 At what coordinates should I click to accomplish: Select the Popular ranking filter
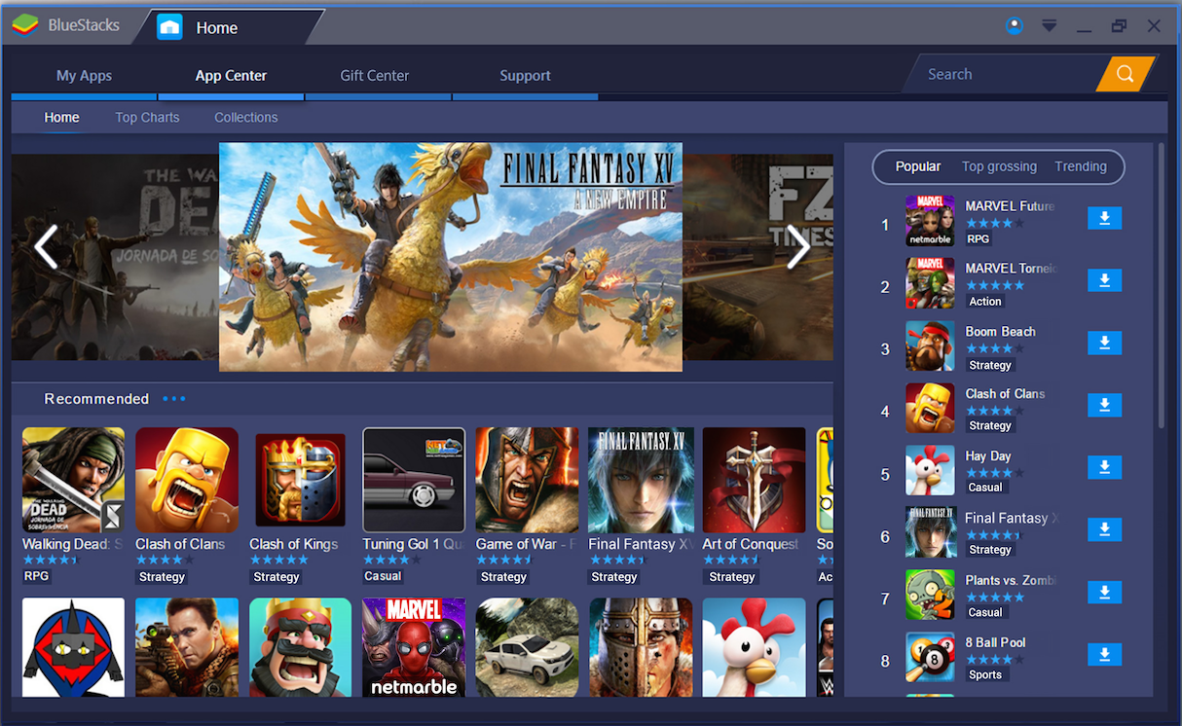tap(918, 166)
